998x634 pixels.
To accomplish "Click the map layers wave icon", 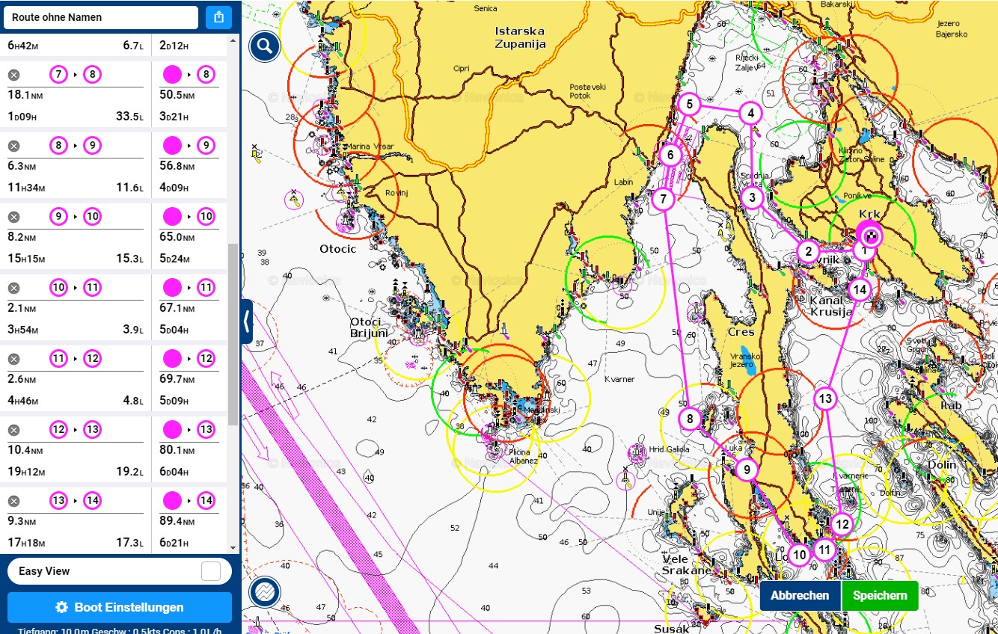I will coord(265,591).
